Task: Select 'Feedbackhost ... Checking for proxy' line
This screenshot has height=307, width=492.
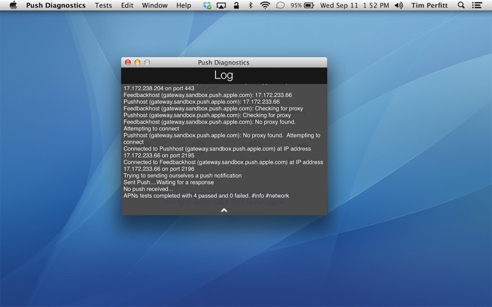Action: coord(213,109)
